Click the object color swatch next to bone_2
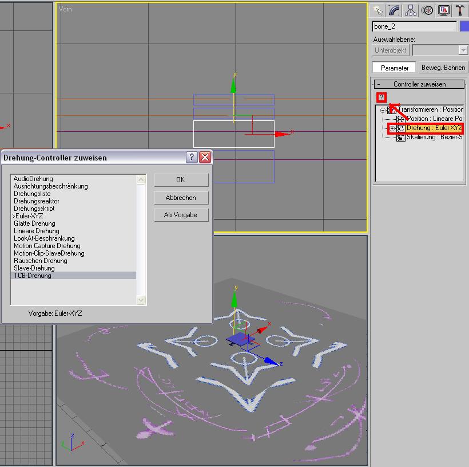The height and width of the screenshot is (467, 469). tap(464, 26)
